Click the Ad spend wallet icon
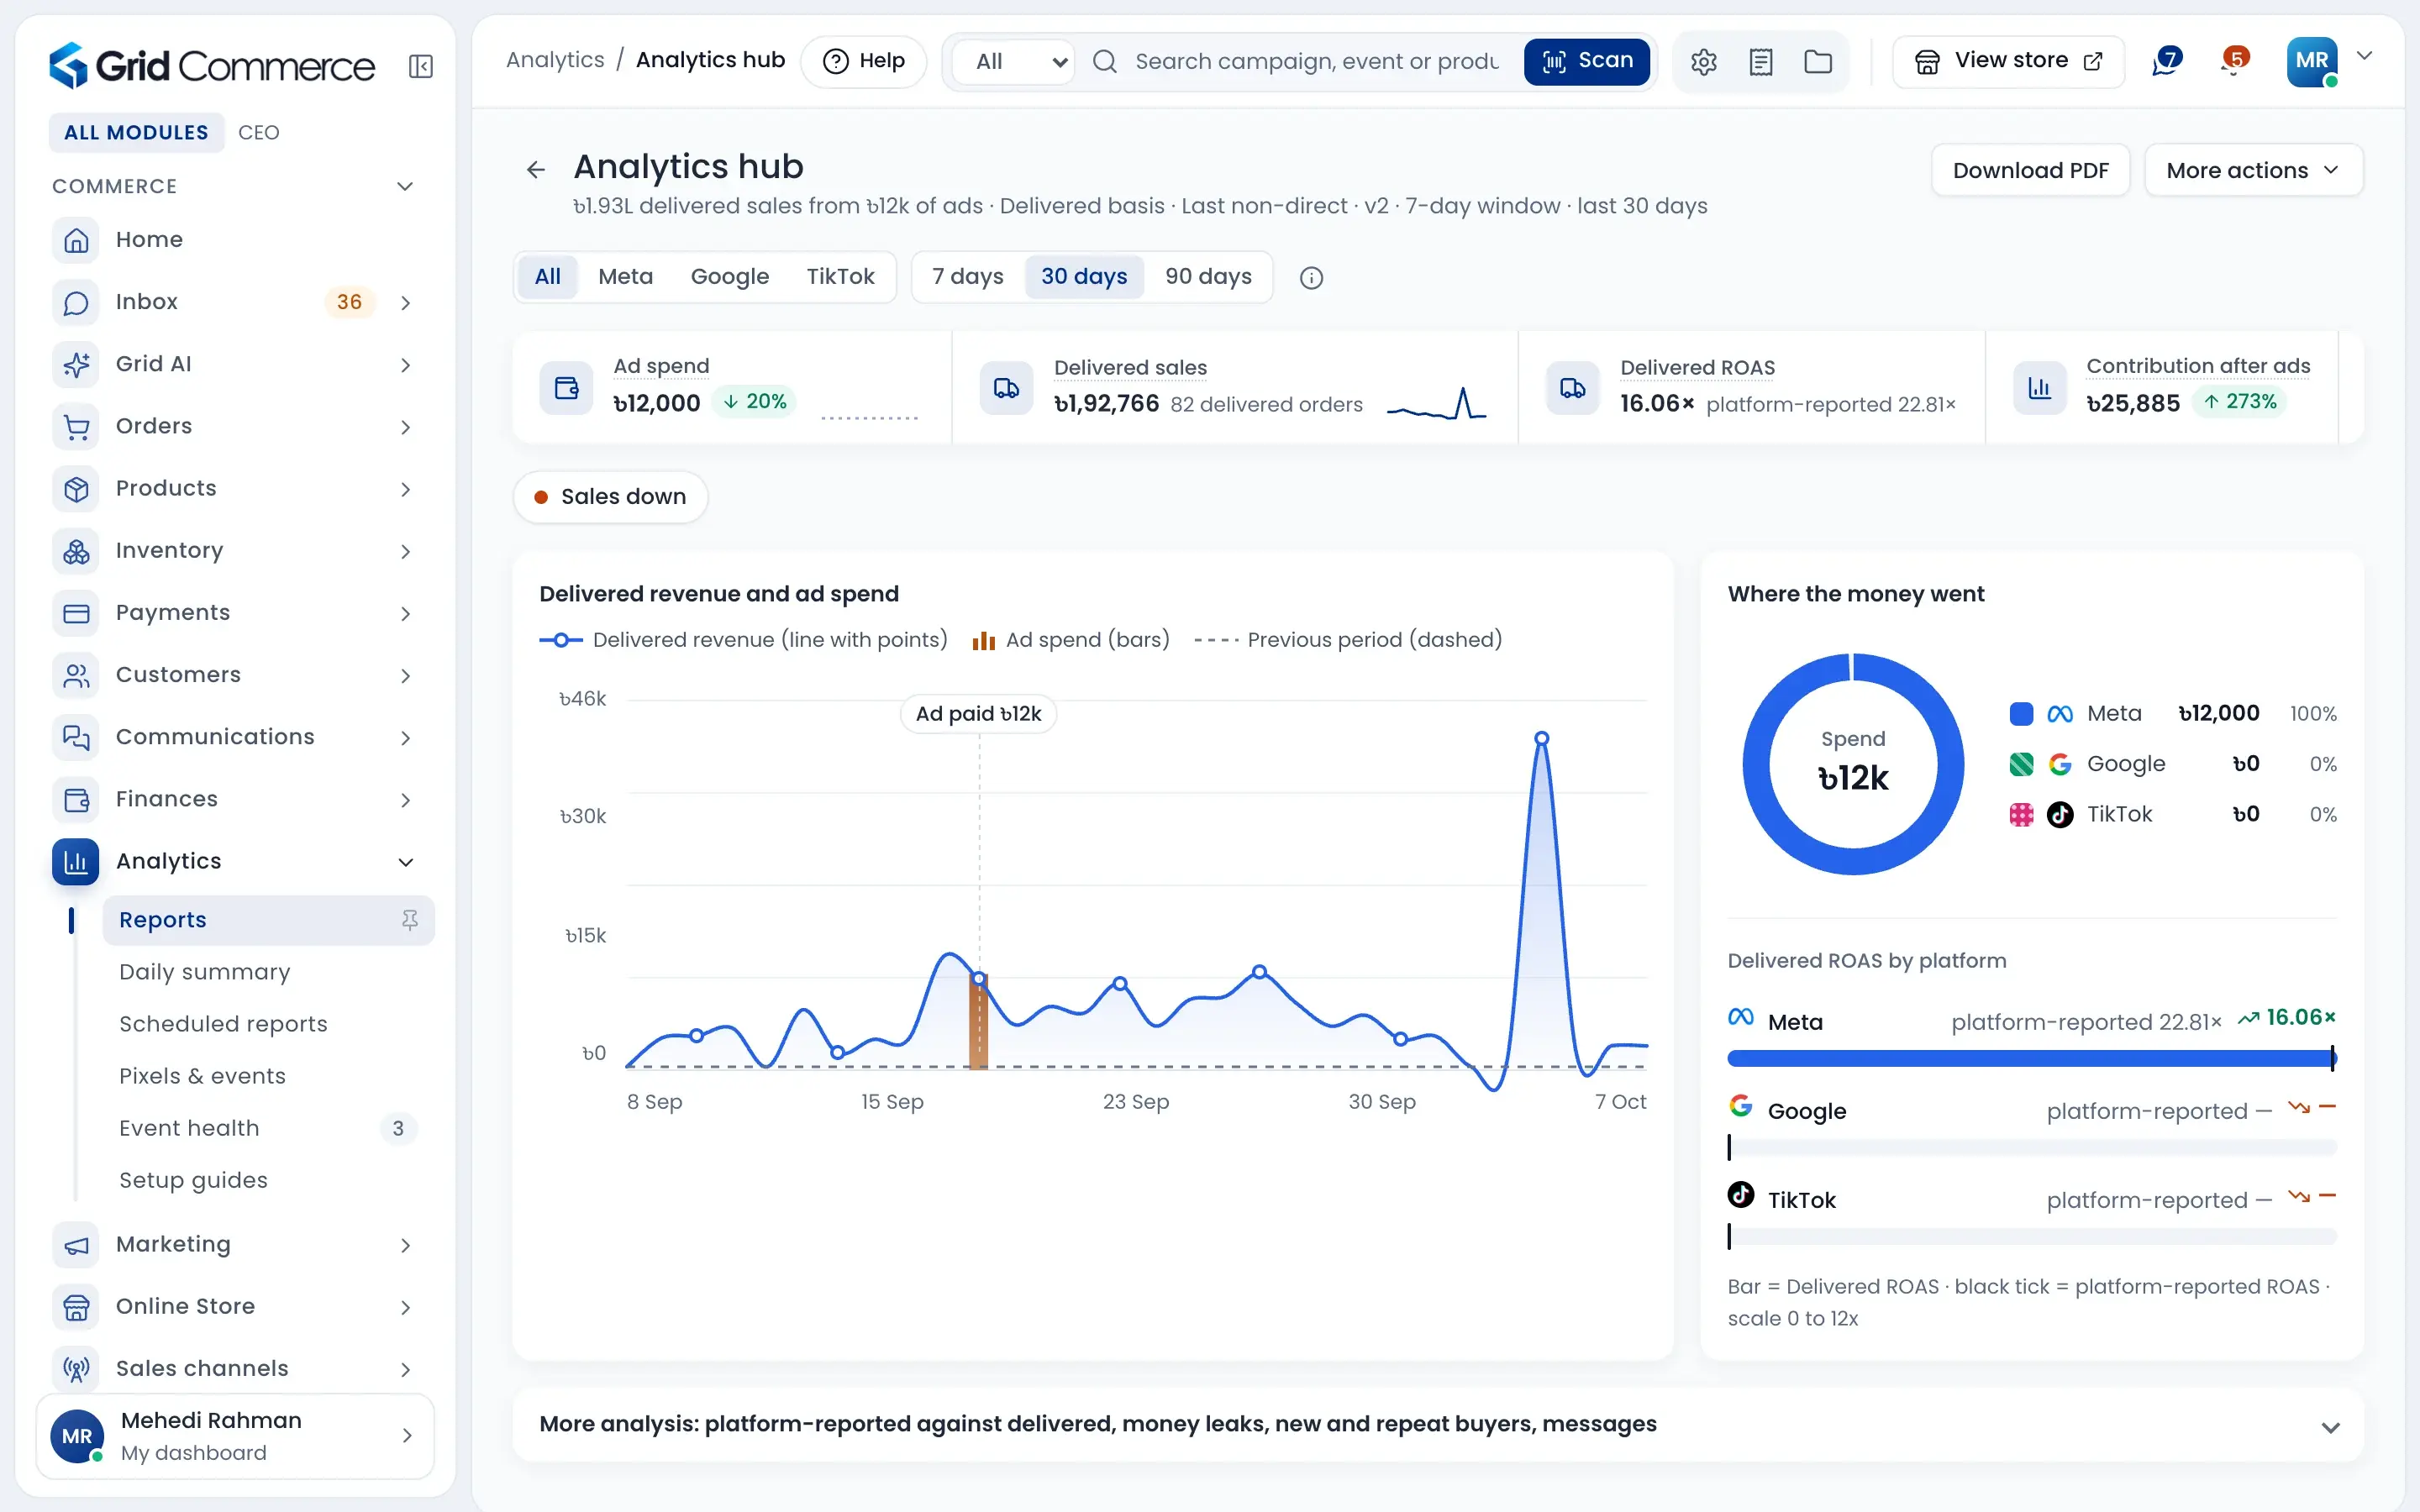 (566, 388)
